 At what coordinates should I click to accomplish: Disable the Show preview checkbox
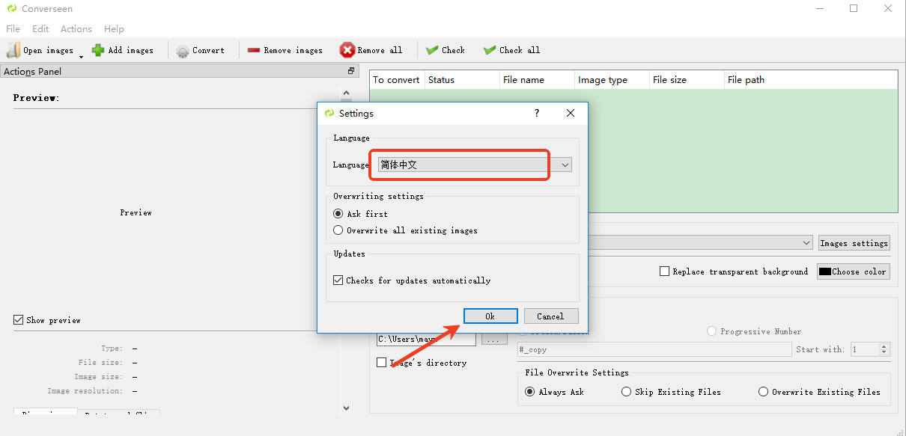point(19,320)
